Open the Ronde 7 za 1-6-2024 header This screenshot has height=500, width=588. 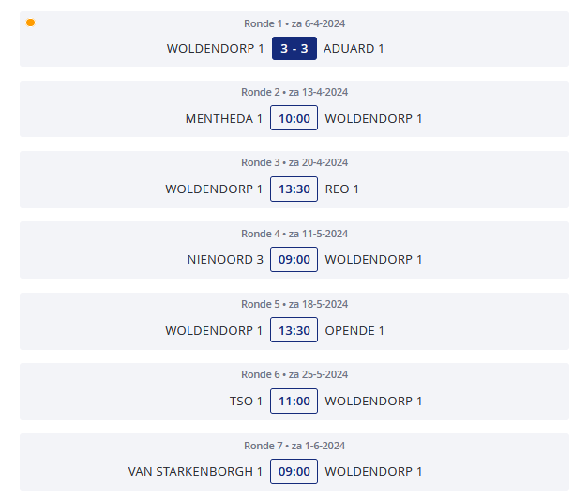click(x=294, y=446)
